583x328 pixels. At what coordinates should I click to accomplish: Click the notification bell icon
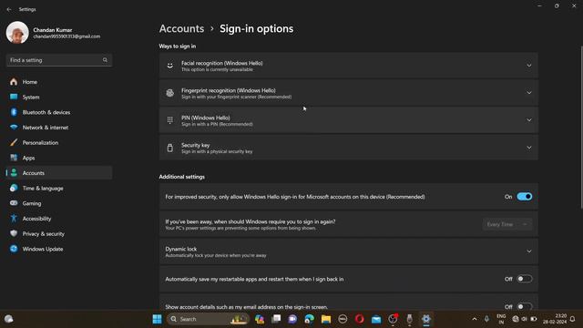(x=573, y=319)
